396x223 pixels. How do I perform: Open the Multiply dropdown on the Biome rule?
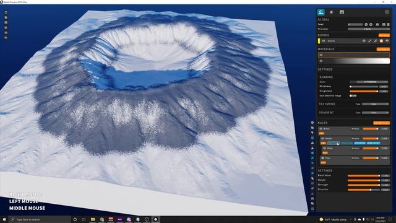355,129
